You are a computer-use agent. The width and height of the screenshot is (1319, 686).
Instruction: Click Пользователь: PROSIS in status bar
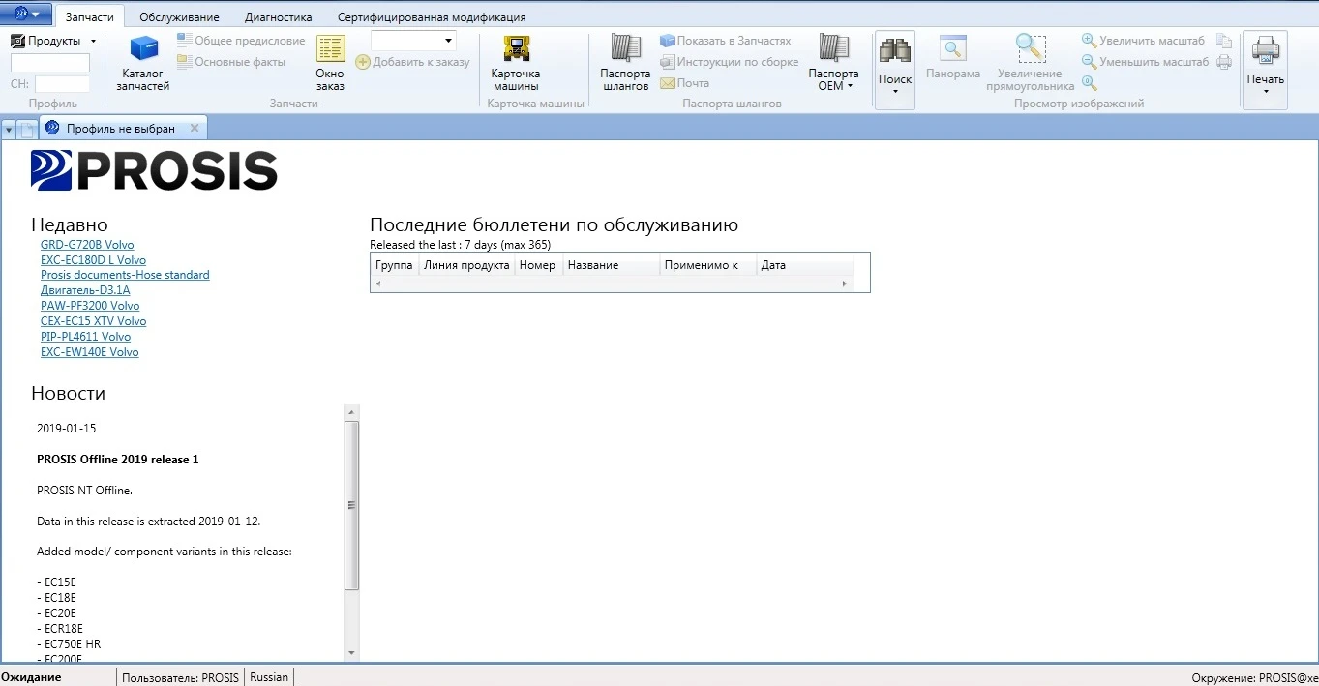tap(180, 677)
